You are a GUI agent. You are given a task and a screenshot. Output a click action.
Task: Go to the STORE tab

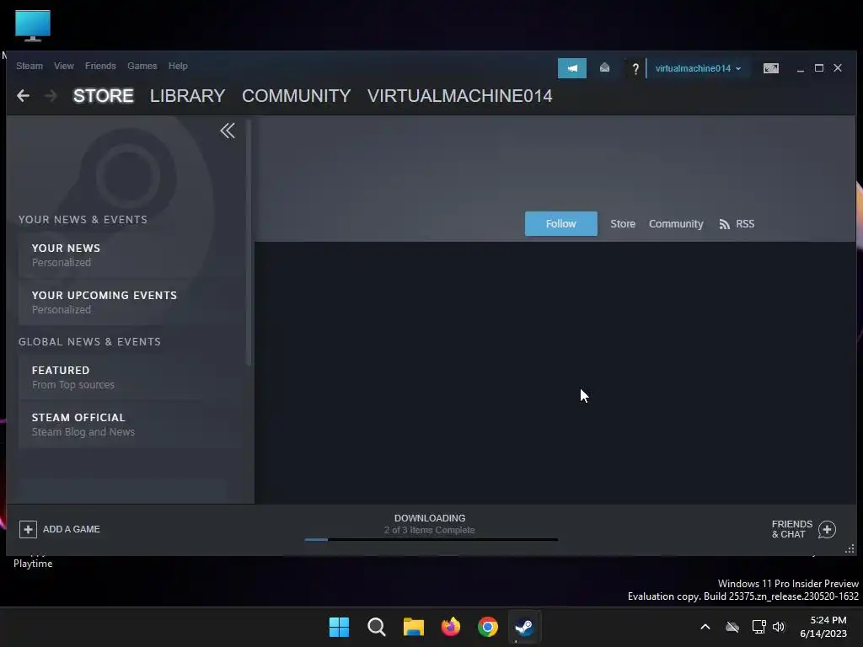(104, 96)
